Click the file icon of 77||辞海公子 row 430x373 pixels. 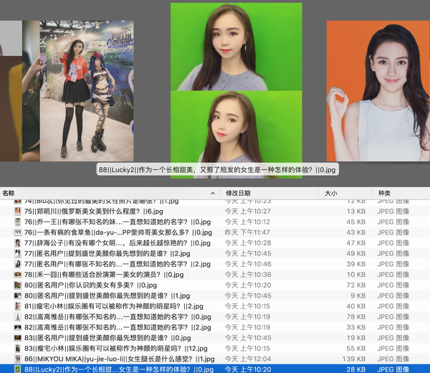17,243
